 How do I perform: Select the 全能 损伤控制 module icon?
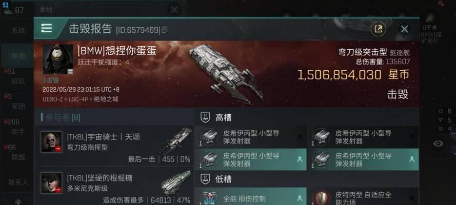pos(210,198)
